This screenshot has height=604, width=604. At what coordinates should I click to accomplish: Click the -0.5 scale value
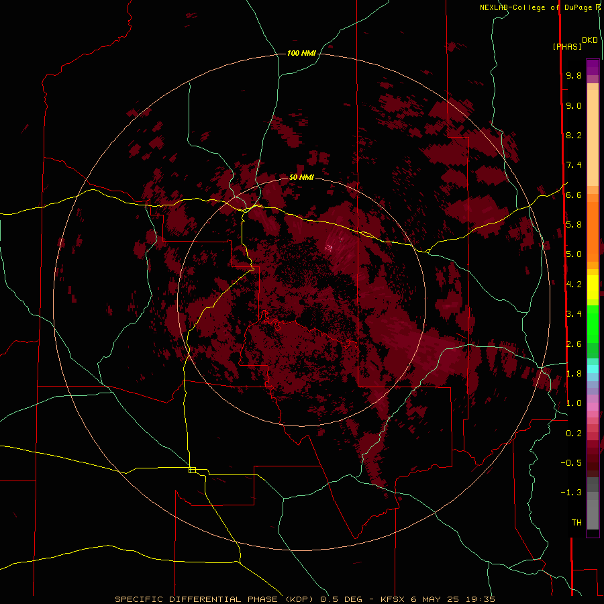pos(571,463)
